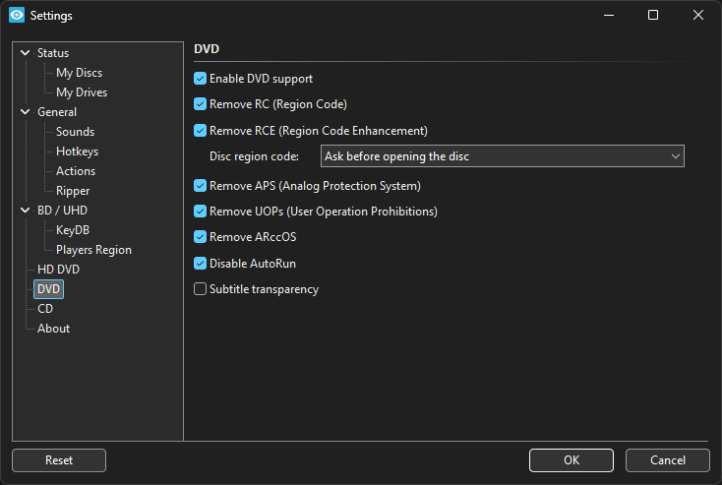Click the Reset button
Image resolution: width=722 pixels, height=485 pixels.
[x=59, y=460]
